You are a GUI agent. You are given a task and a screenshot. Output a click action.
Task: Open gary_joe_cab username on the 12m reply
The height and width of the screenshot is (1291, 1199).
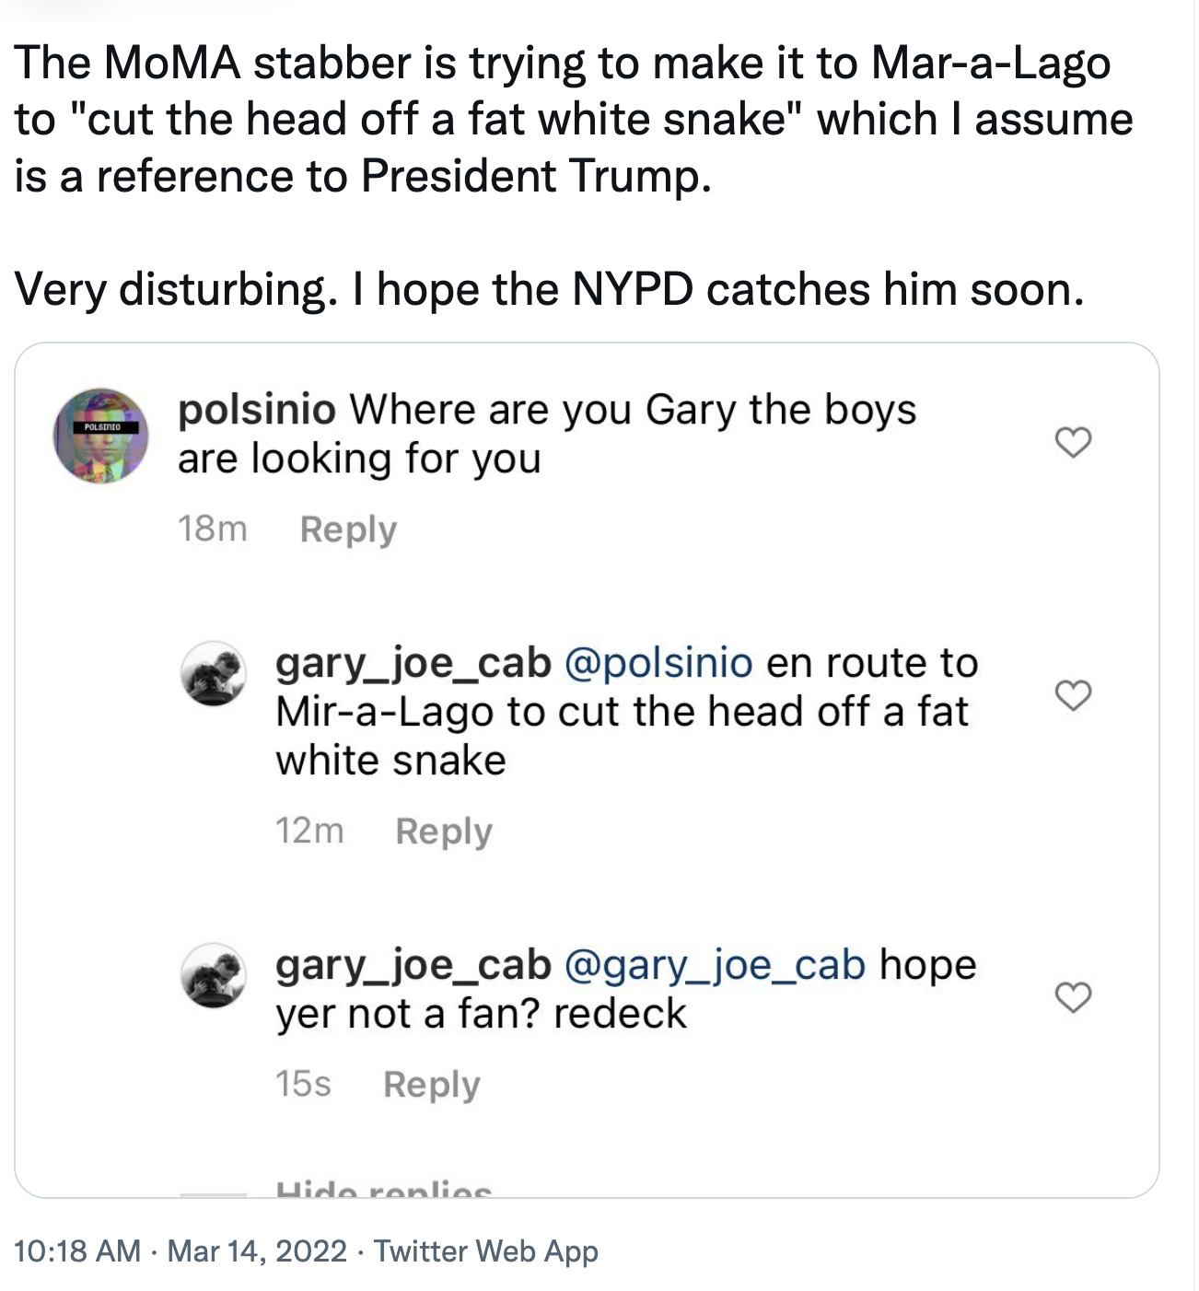[413, 663]
